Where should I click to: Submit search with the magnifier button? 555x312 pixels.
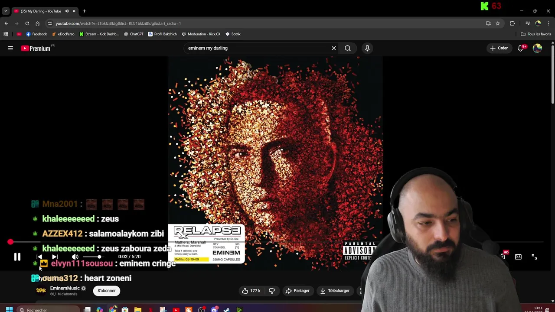[x=348, y=48]
